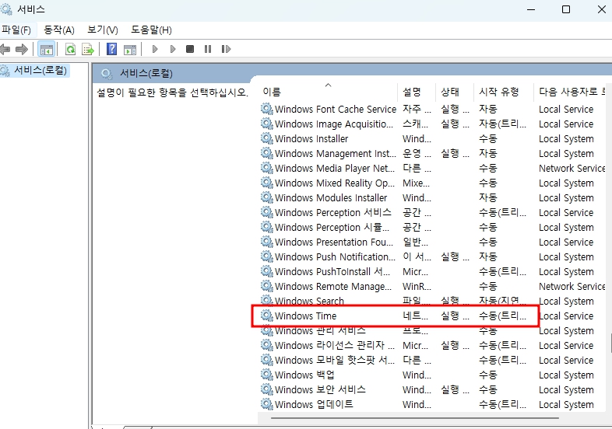Click gear icon beside Windows Time
This screenshot has height=429, width=612.
(267, 316)
